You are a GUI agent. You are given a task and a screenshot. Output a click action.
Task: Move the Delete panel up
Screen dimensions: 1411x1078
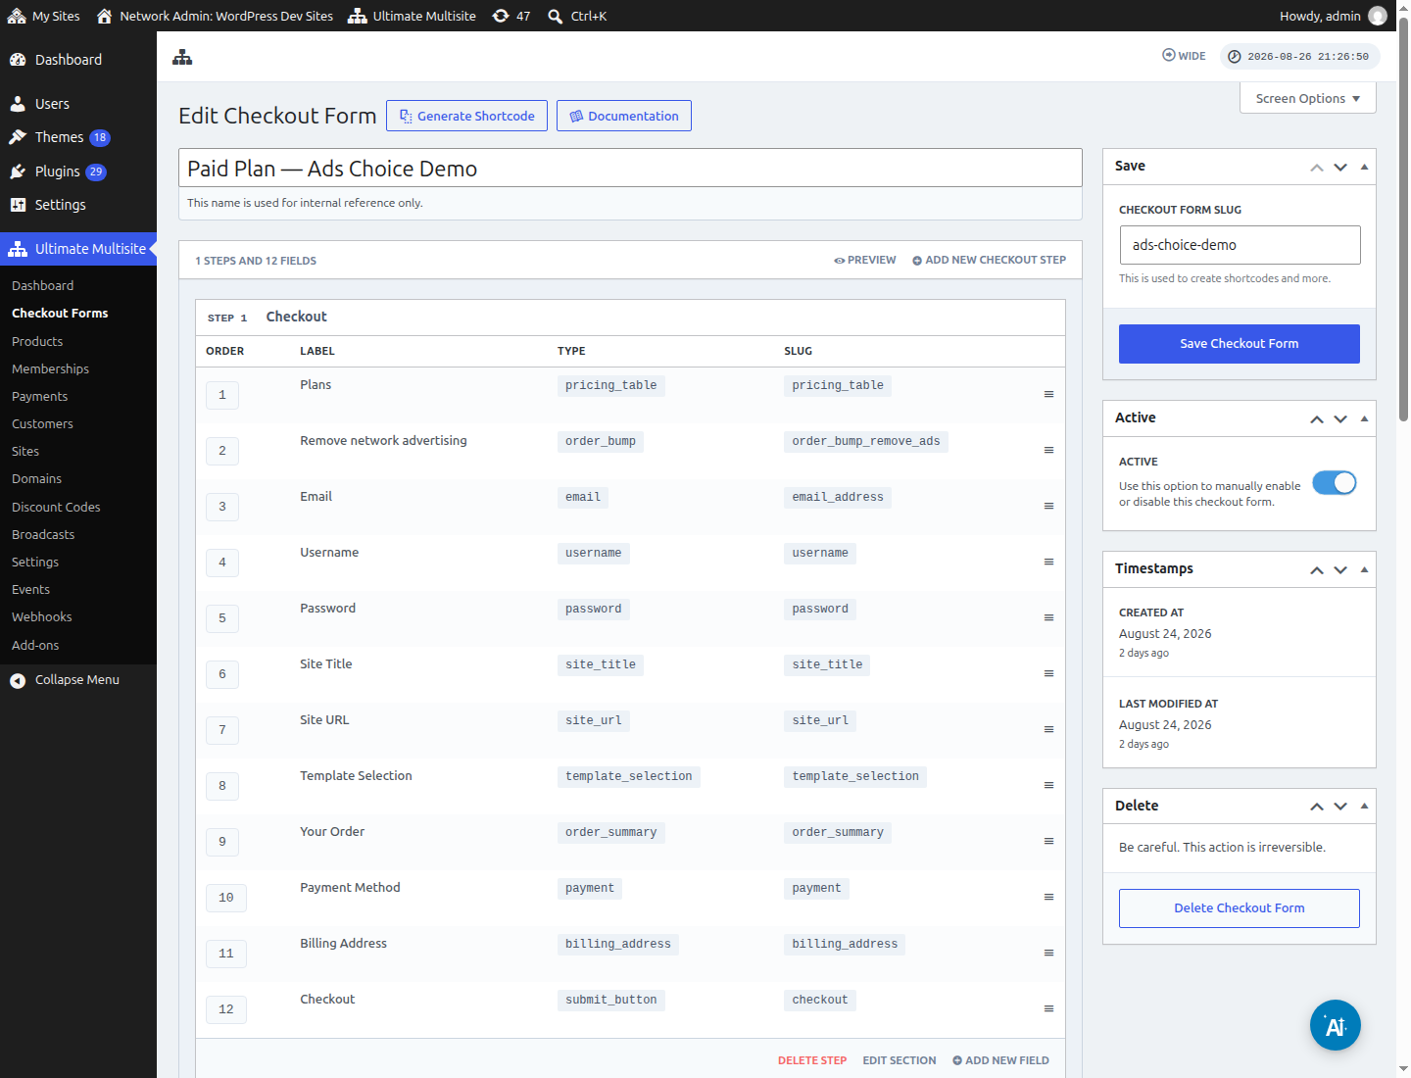[1317, 807]
